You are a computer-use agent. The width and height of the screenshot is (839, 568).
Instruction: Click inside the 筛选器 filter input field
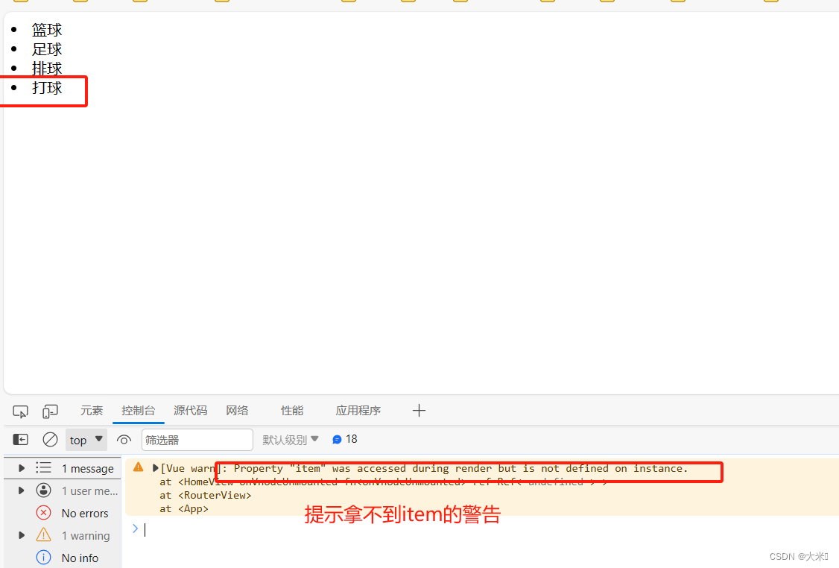[x=197, y=439]
